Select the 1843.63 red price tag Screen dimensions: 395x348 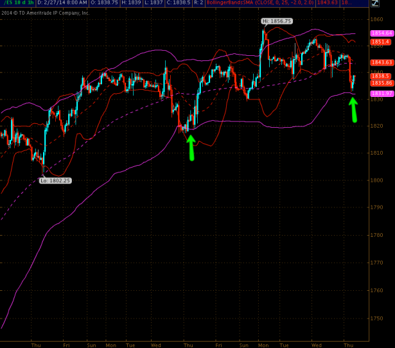(382, 62)
